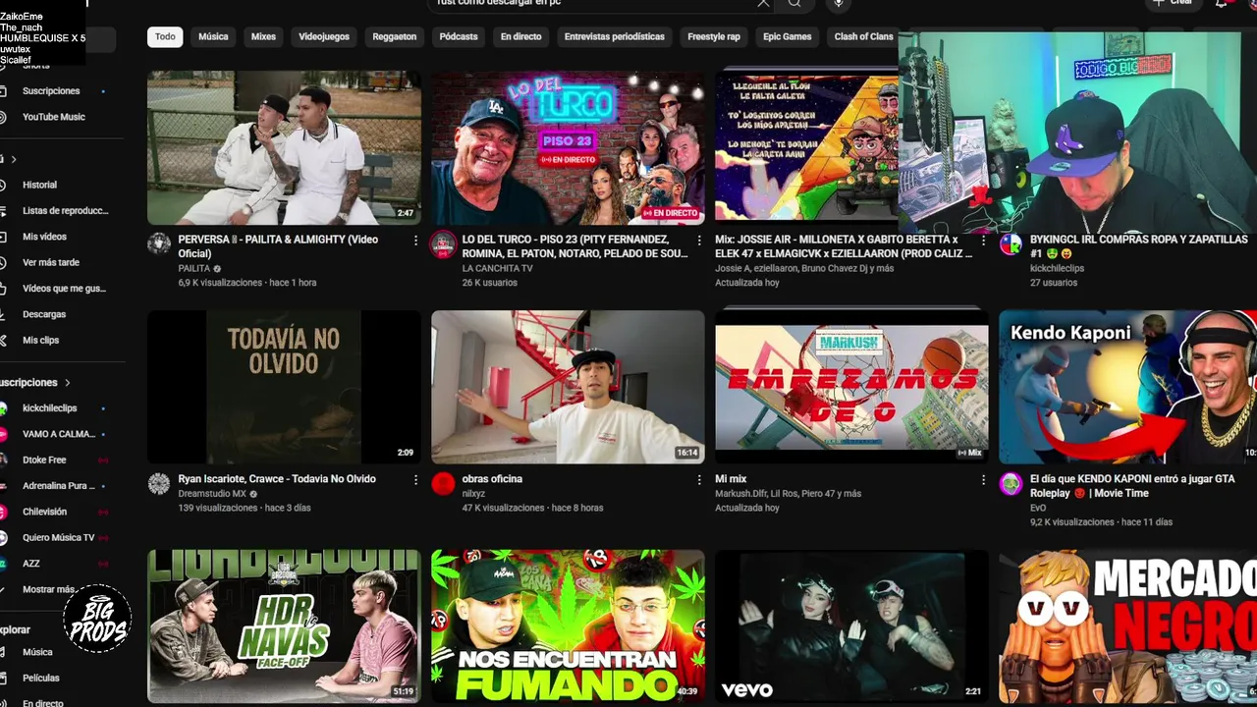Open LO DEL TURCO Piso 23 thumbnail
Viewport: 1257px width, 707px height.
coord(568,147)
